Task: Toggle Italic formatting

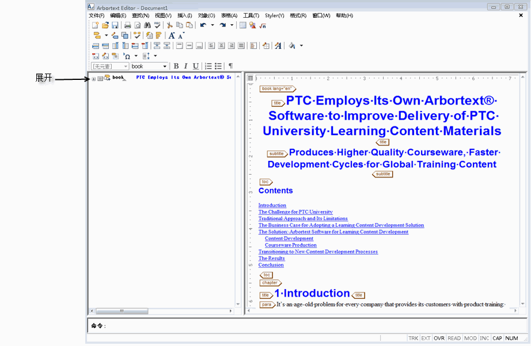Action: [x=185, y=66]
